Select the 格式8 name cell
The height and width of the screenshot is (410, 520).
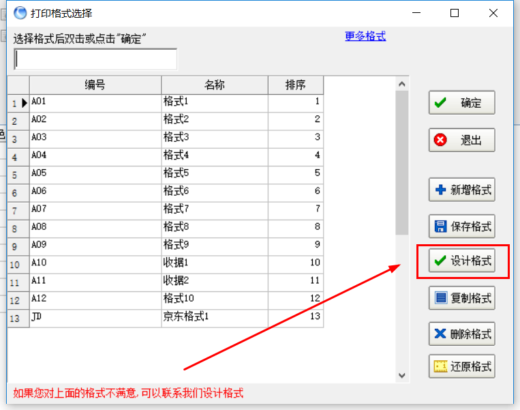click(215, 229)
